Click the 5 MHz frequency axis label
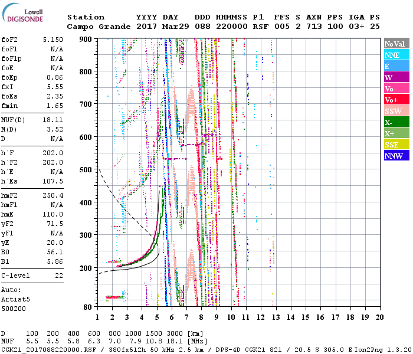Image resolution: width=413 pixels, height=354 pixels. pos(157,317)
